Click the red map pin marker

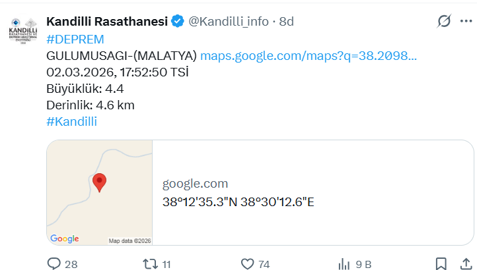click(x=99, y=182)
